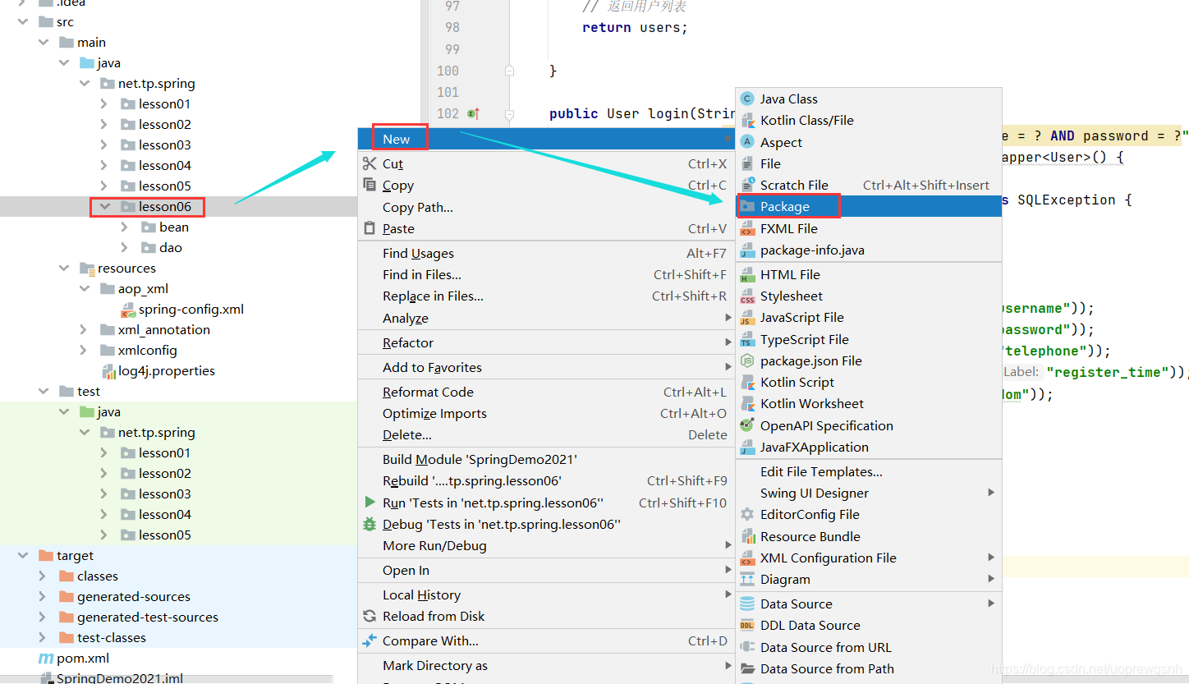Choose Build Module 'SpringDemo2021'
This screenshot has height=684, width=1189.
(x=546, y=459)
